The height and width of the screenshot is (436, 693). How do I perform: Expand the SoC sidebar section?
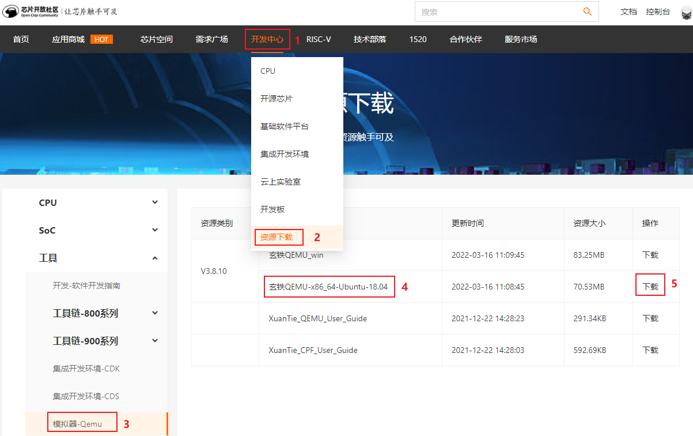coord(154,230)
